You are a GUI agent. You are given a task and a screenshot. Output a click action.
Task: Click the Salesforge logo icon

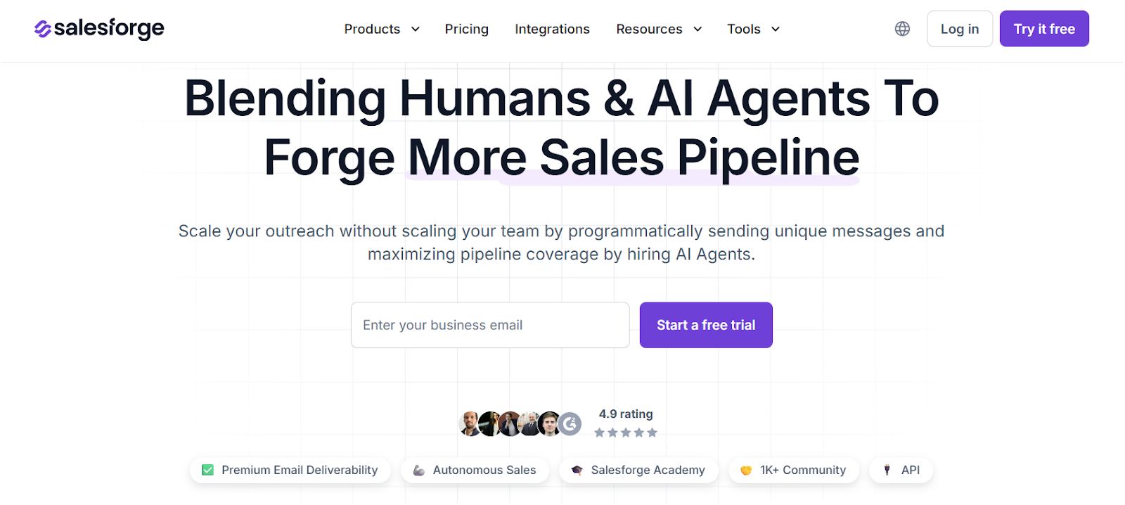pyautogui.click(x=42, y=29)
